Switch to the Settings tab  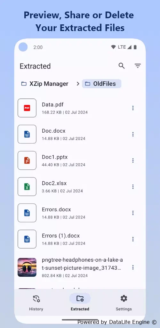(124, 303)
